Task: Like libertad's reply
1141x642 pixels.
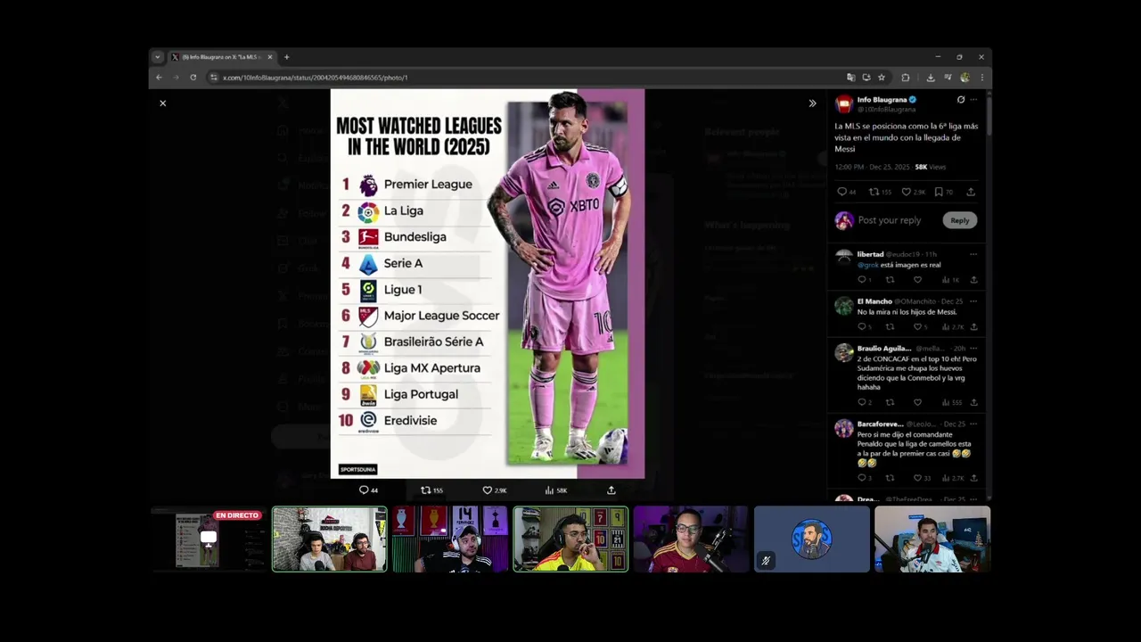Action: (x=917, y=280)
